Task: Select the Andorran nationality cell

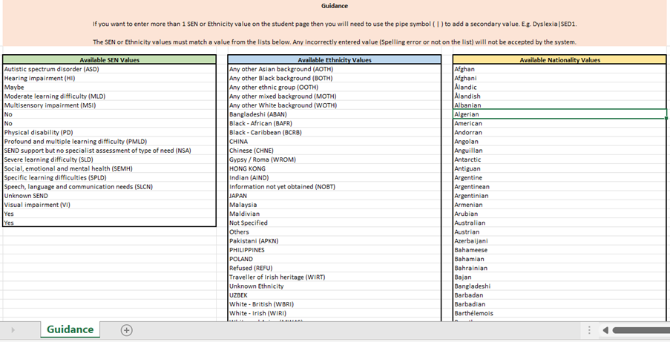Action: 559,132
